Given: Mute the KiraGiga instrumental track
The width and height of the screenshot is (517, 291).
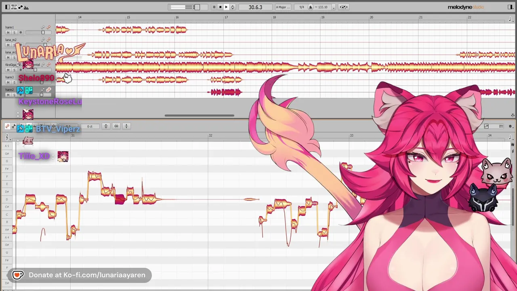Looking at the screenshot, I should click(8, 70).
